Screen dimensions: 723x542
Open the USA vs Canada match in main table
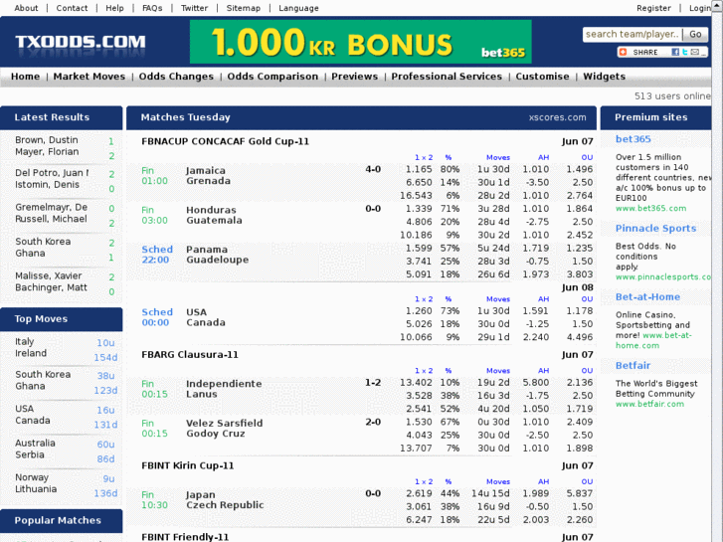pyautogui.click(x=206, y=317)
